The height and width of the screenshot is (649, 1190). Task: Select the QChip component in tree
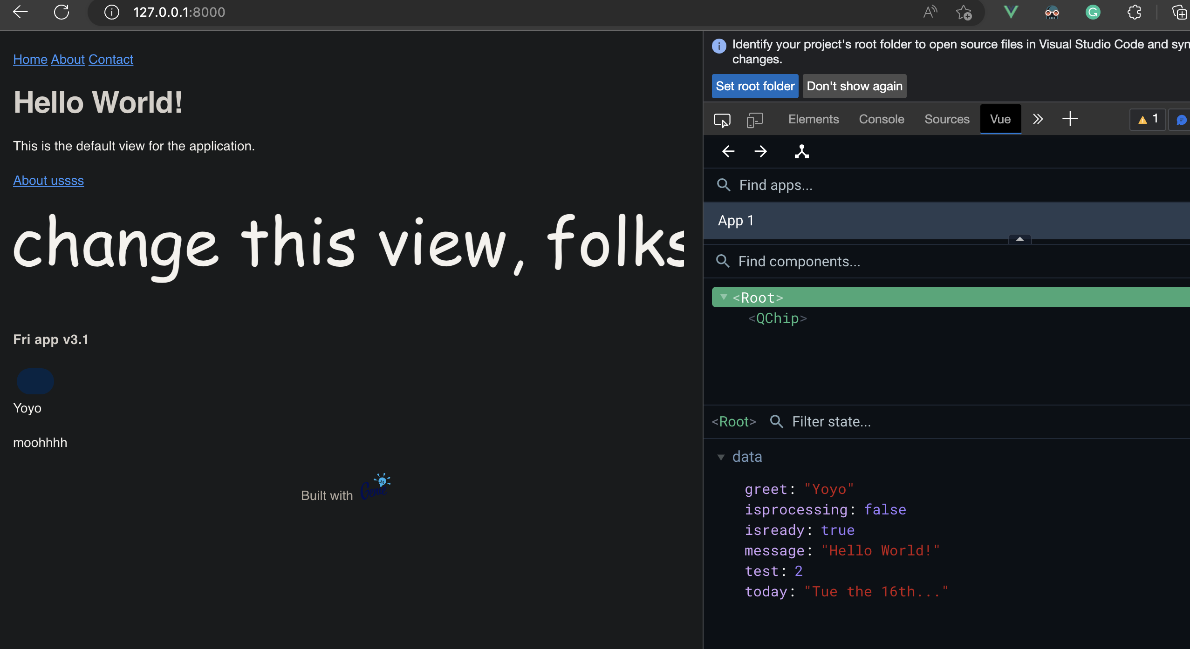(x=777, y=318)
